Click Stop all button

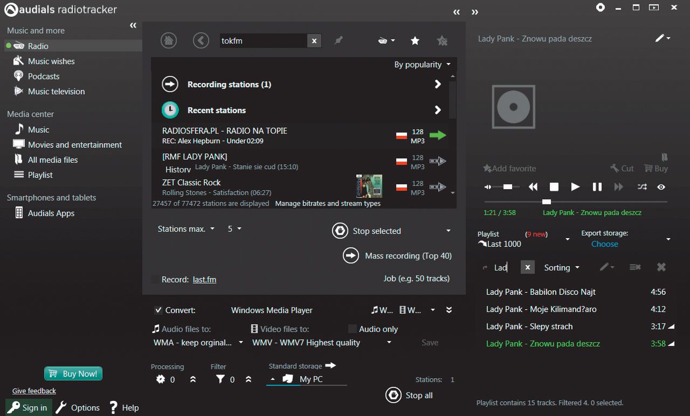(410, 395)
